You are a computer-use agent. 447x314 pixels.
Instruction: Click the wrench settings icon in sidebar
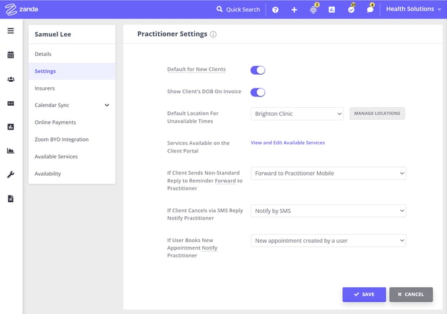11,174
